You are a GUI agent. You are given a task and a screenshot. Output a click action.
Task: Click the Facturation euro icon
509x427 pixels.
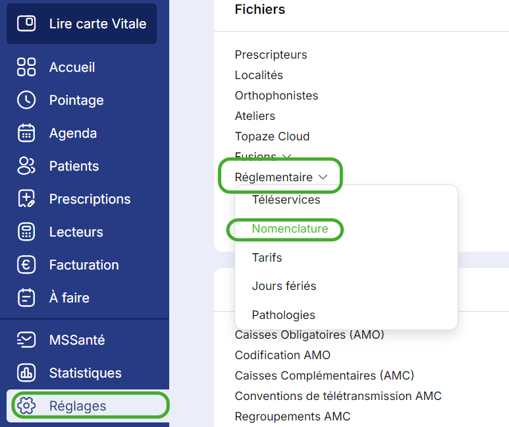[26, 264]
